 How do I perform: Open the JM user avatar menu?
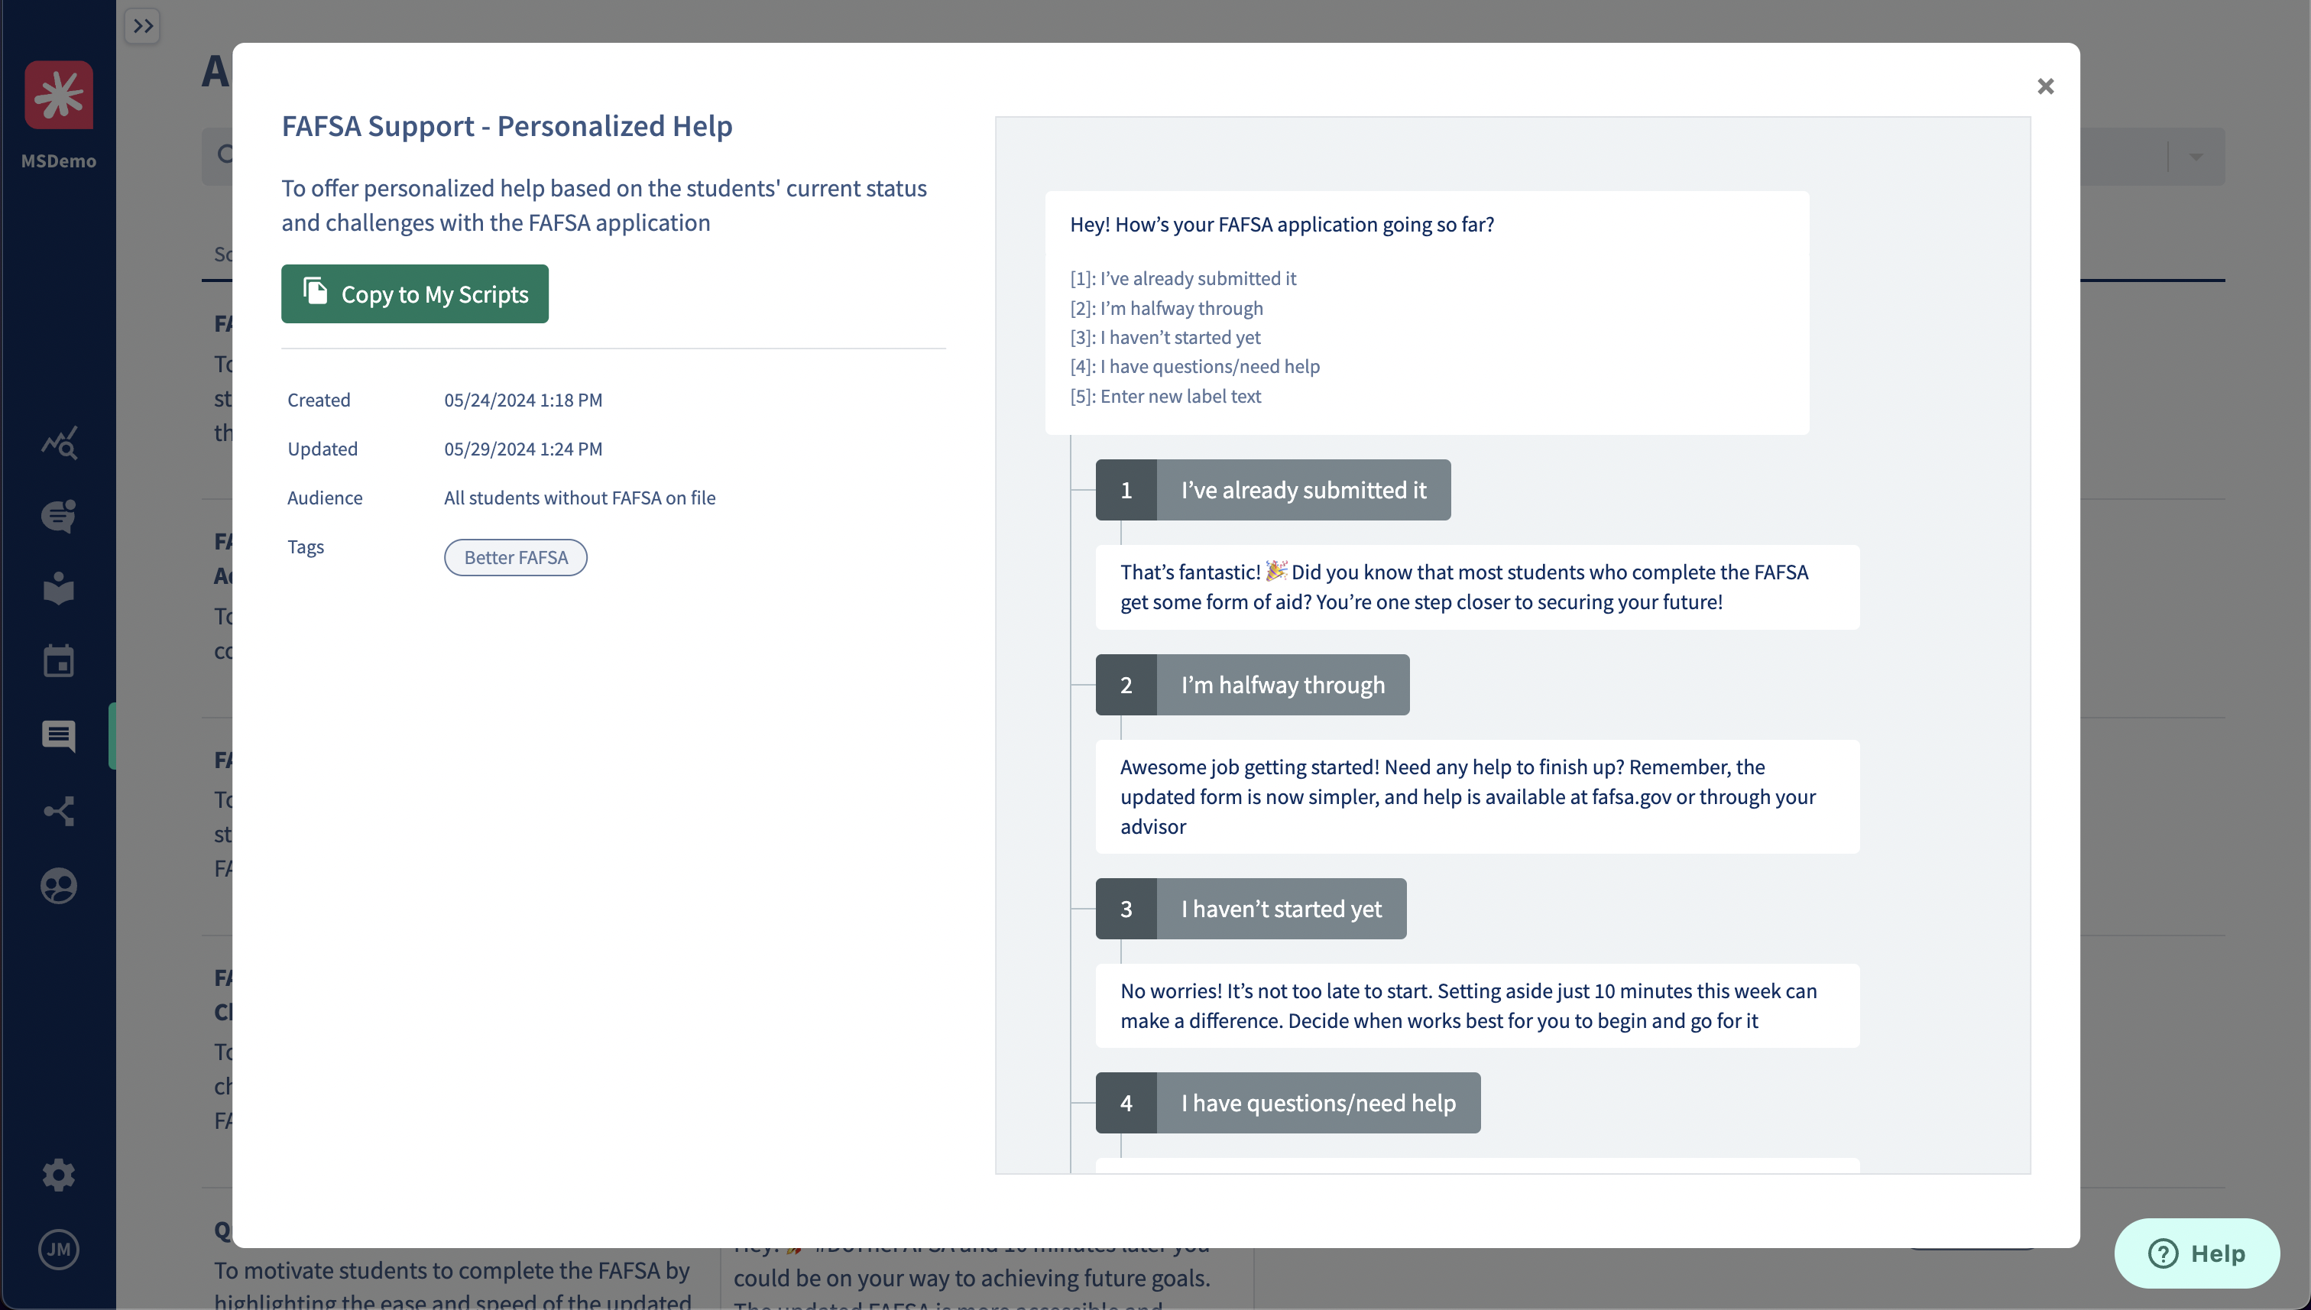pyautogui.click(x=59, y=1250)
